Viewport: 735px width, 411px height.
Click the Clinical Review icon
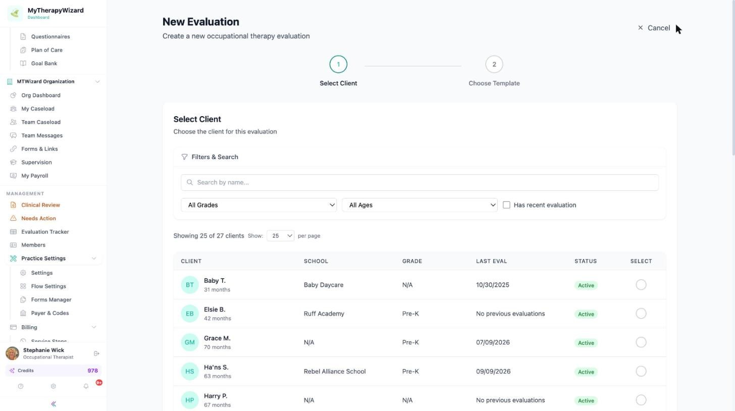click(x=13, y=205)
